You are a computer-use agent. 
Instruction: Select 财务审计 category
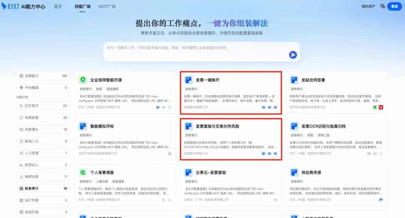43,189
